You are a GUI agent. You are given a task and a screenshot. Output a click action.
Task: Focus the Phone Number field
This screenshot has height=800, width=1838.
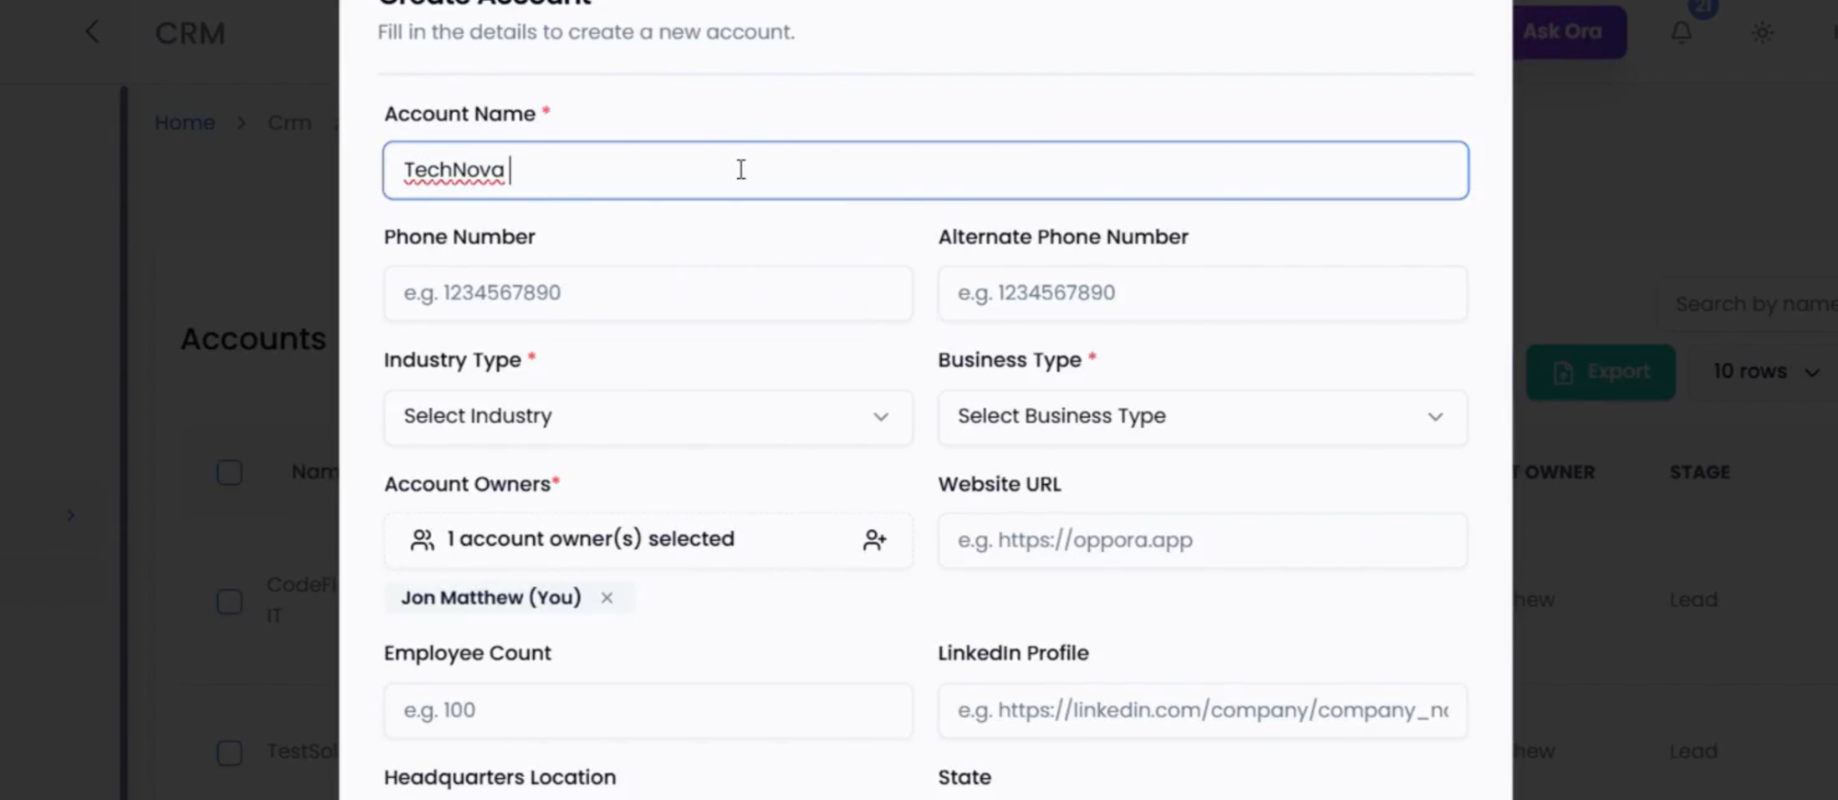tap(648, 293)
